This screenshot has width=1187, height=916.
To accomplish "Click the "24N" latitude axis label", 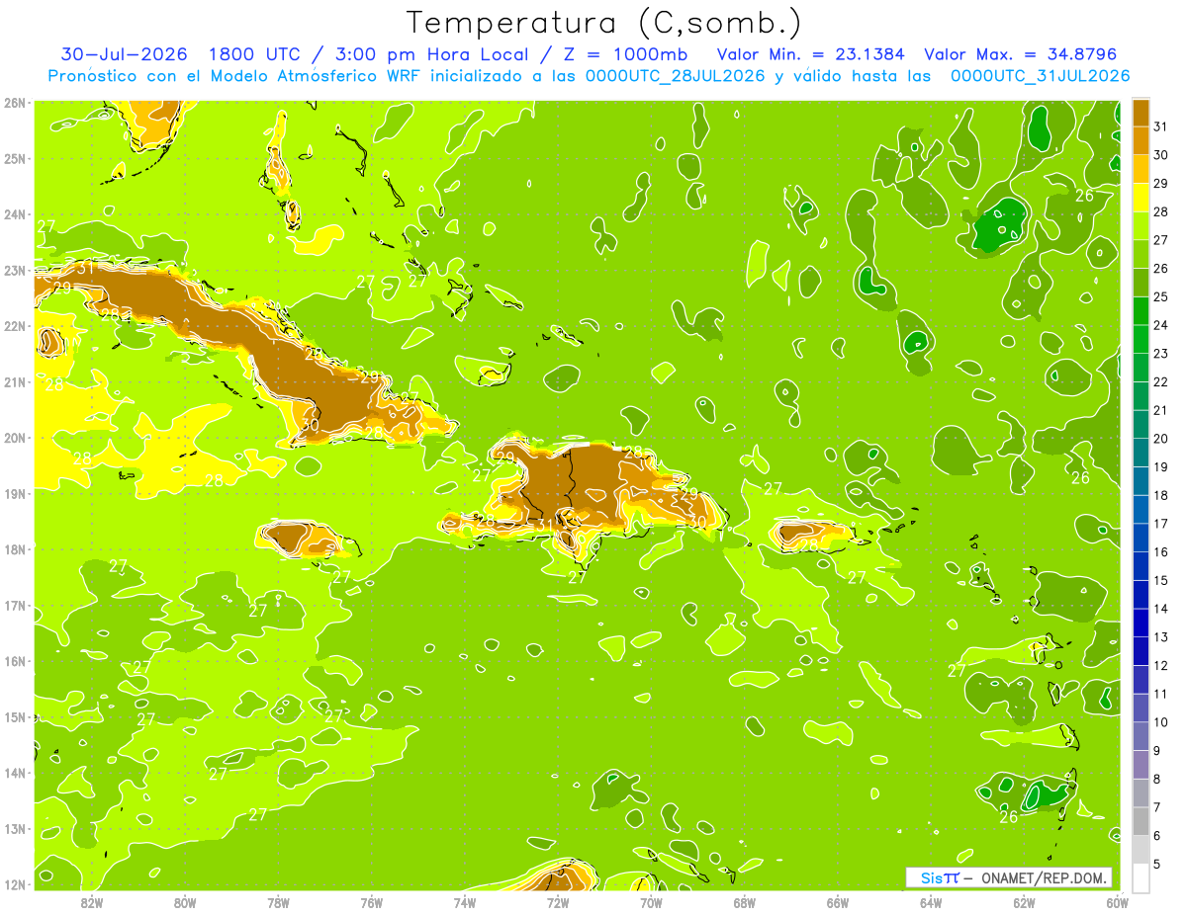I will click(14, 214).
